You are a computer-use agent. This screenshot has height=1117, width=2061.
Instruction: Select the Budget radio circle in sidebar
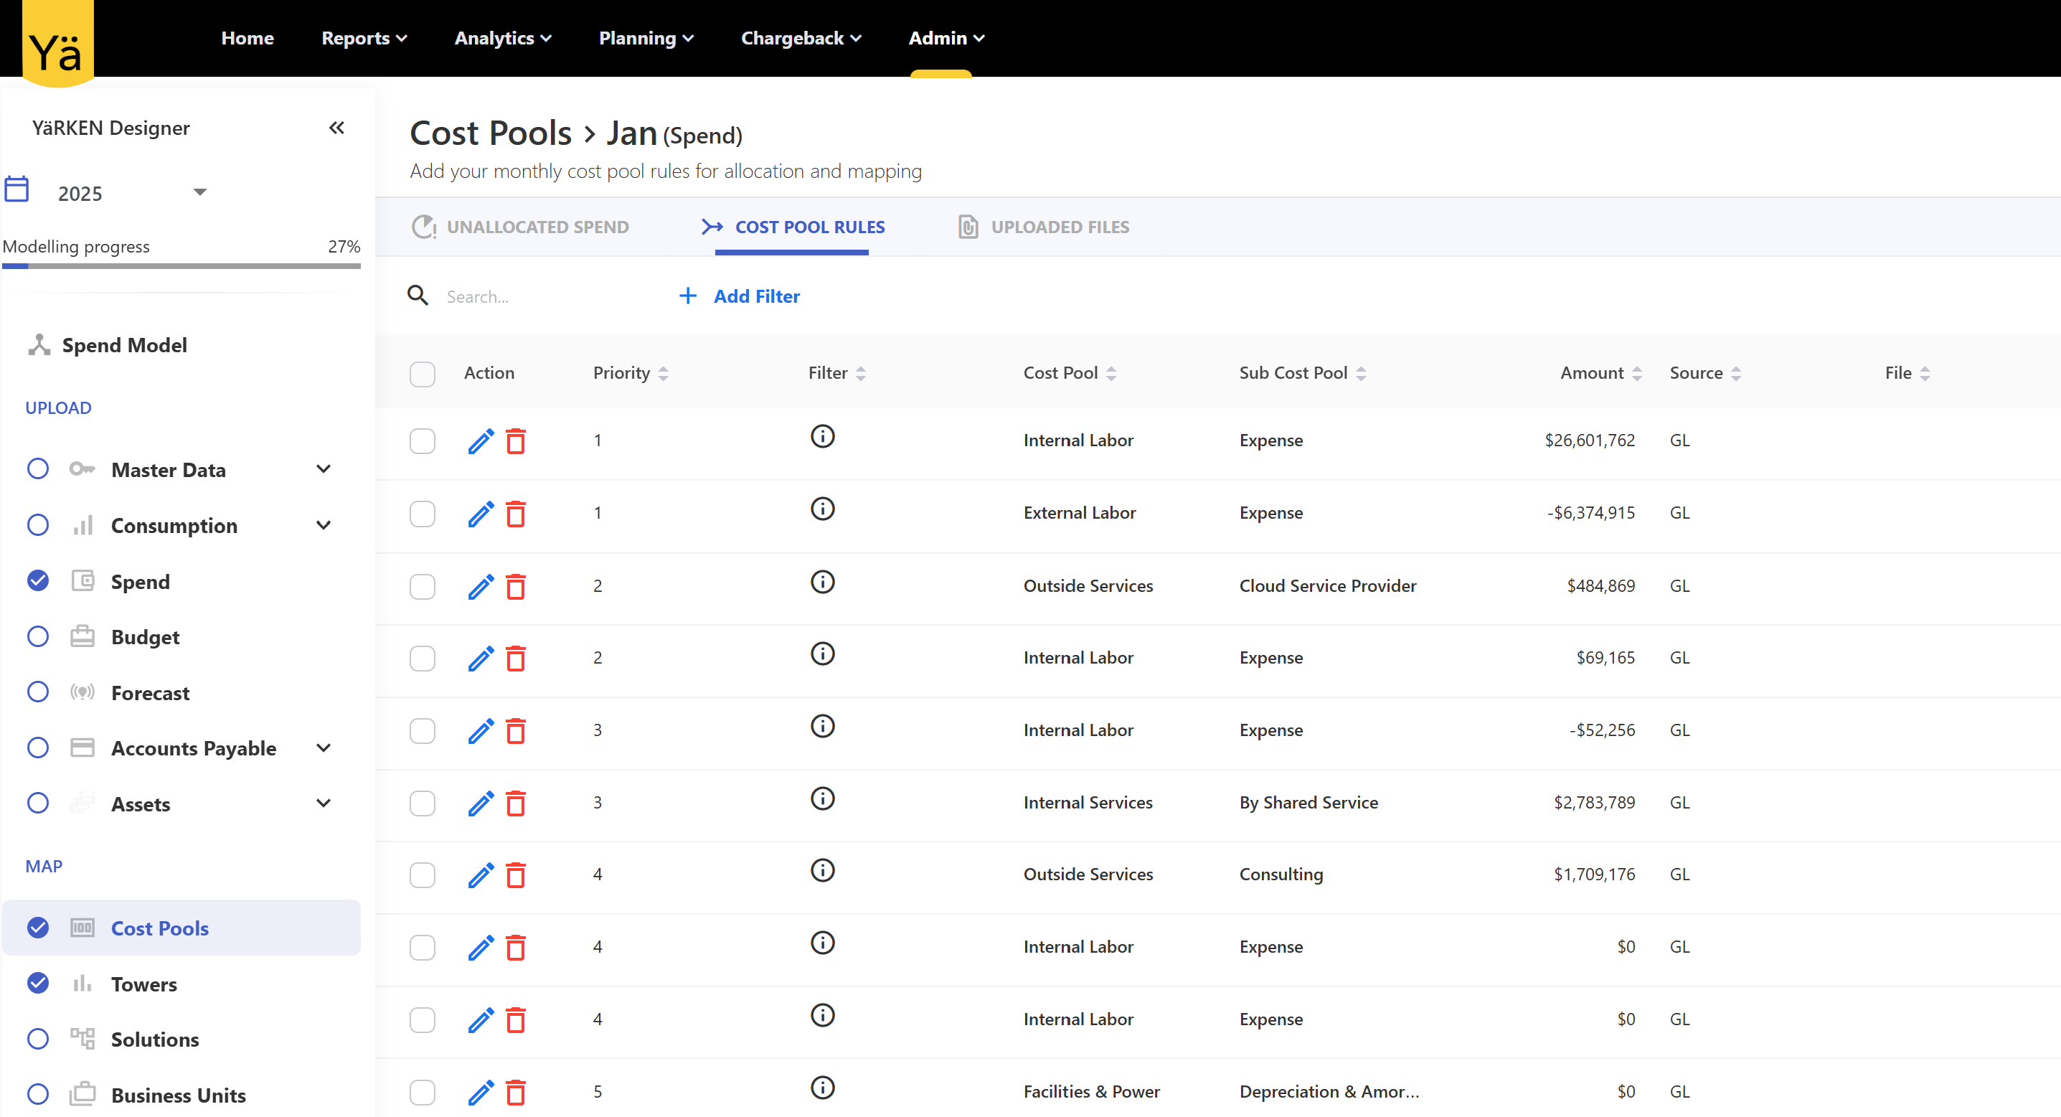37,637
